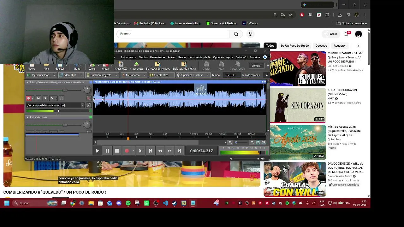Open the Editar clips dropdown

(x=71, y=75)
